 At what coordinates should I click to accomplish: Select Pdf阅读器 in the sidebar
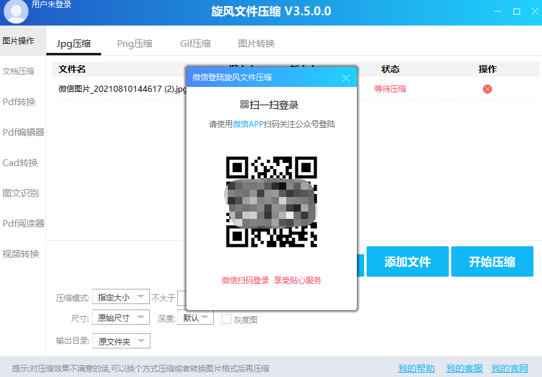click(x=23, y=223)
